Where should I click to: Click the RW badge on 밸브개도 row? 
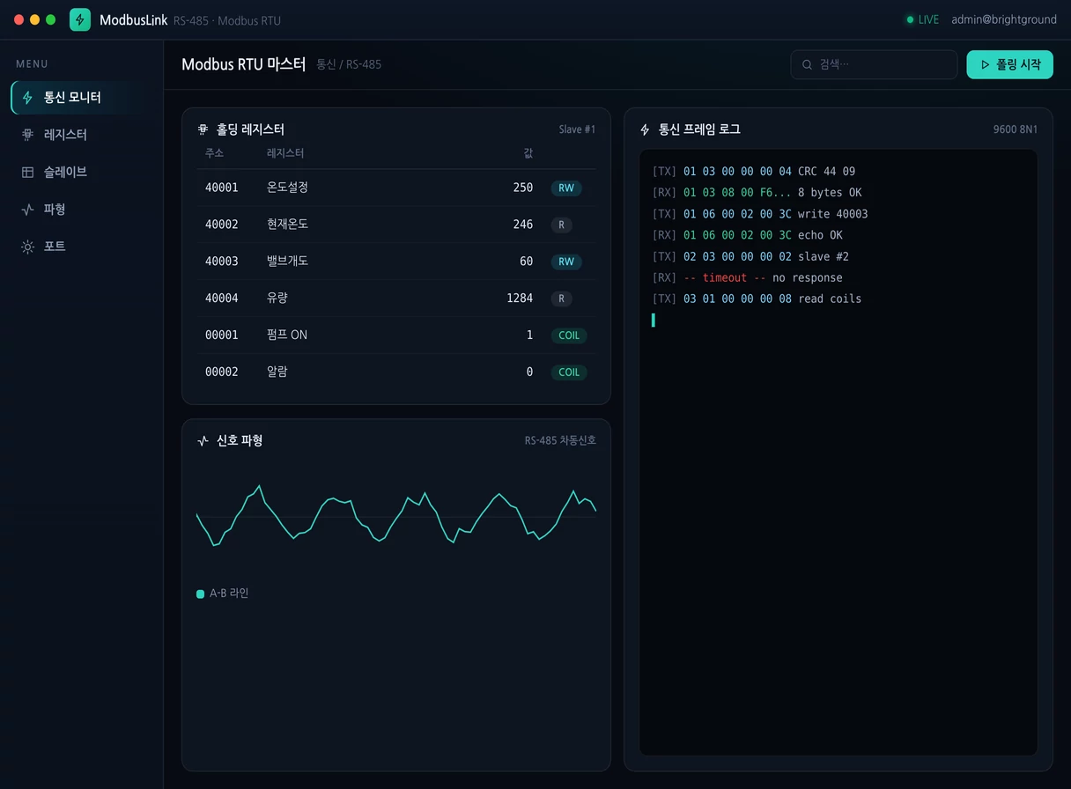tap(566, 262)
